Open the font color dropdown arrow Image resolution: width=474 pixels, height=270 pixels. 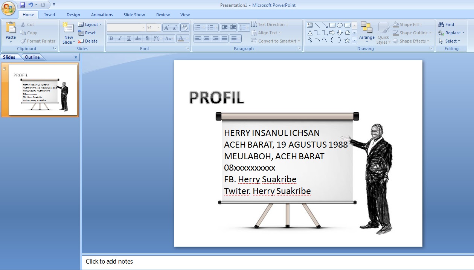[x=187, y=38]
